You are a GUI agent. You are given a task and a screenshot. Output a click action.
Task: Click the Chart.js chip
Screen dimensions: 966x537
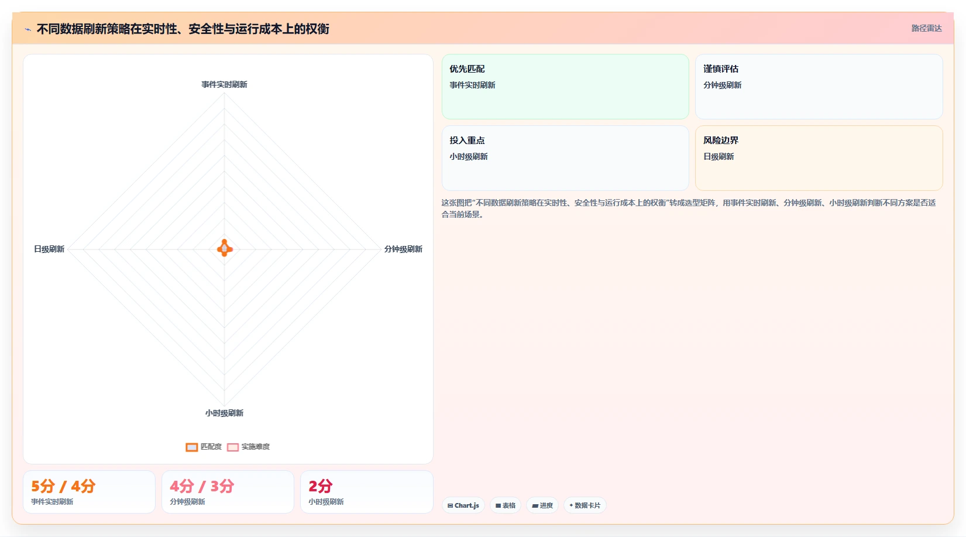tap(463, 505)
